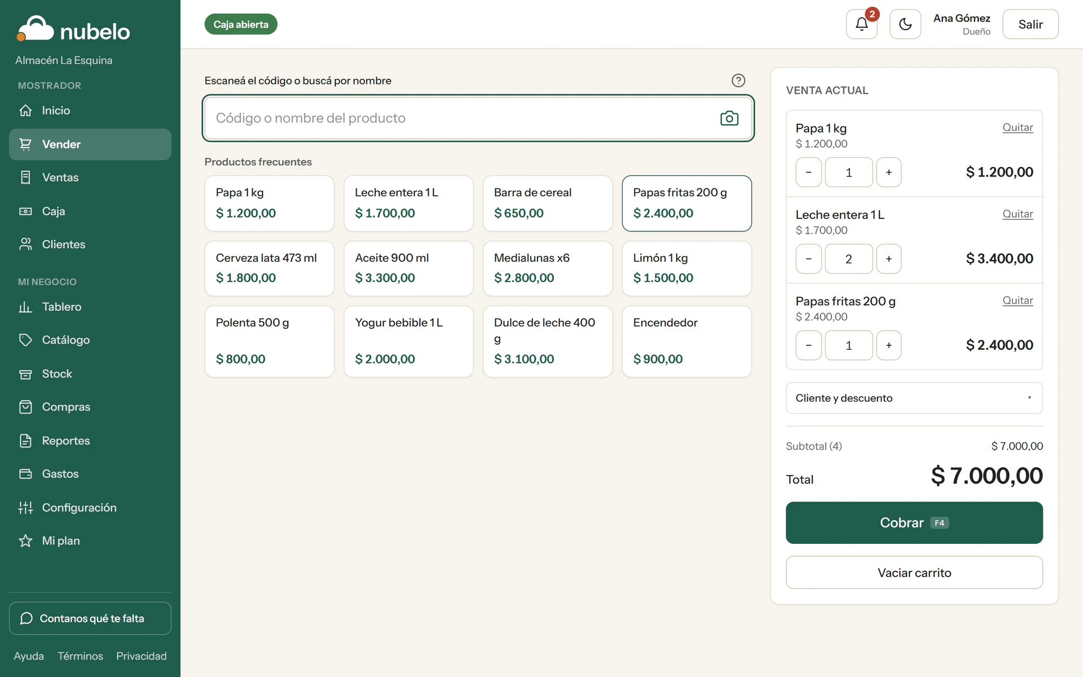Decrease quantity of Papas fritas 200 g

(808, 345)
